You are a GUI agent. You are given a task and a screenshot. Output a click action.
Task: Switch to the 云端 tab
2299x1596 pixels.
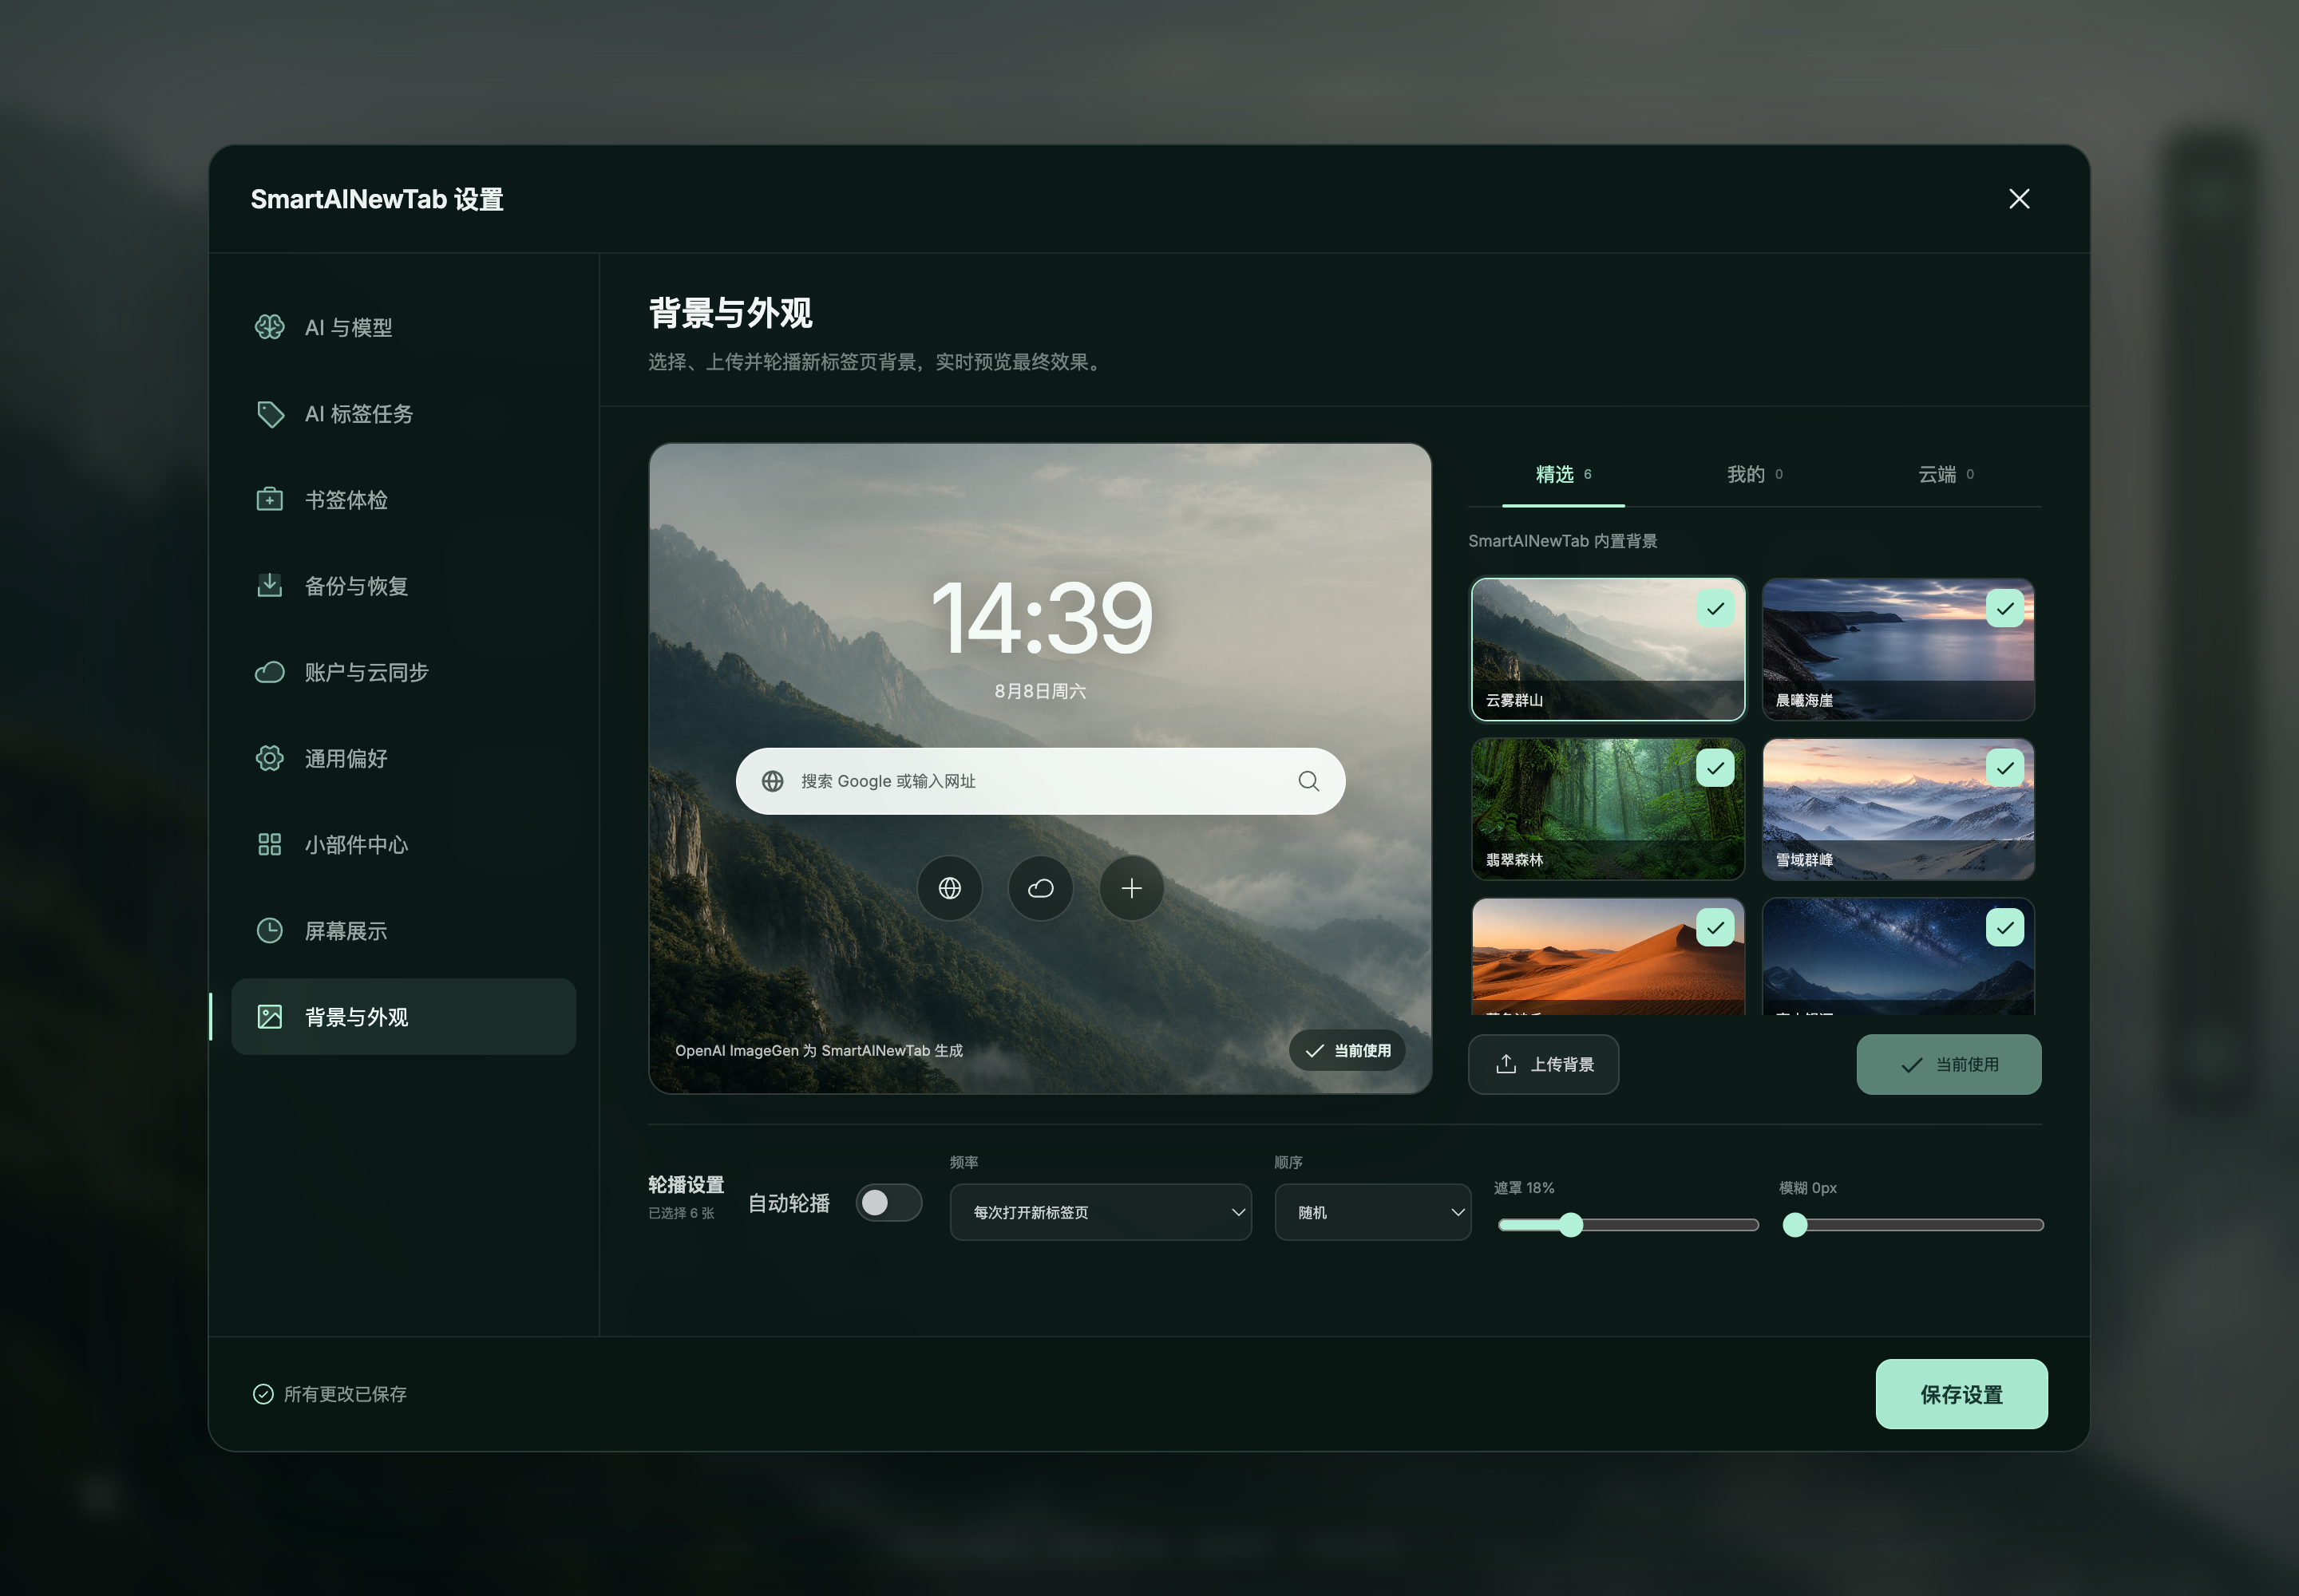point(1945,474)
